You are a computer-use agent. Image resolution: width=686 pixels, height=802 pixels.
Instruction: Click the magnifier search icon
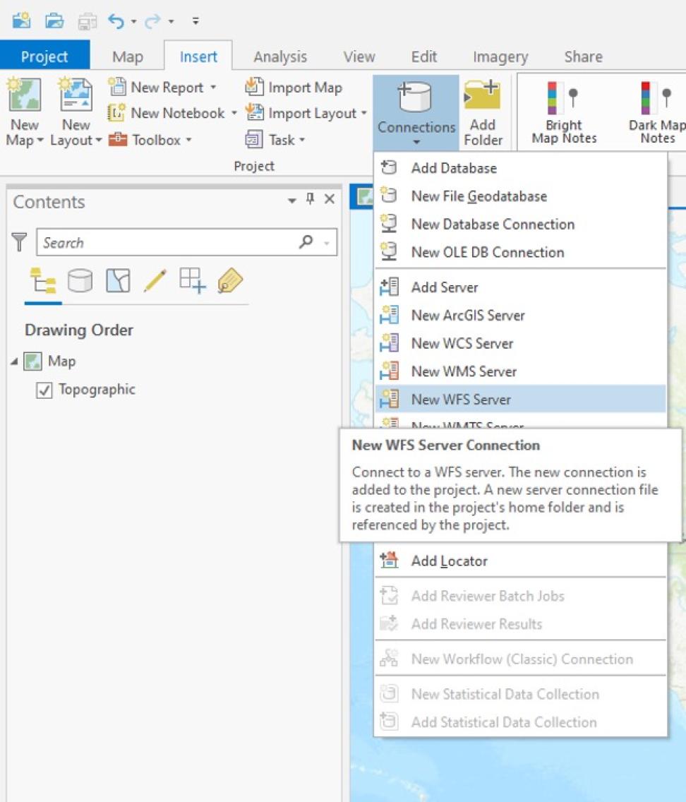[306, 241]
